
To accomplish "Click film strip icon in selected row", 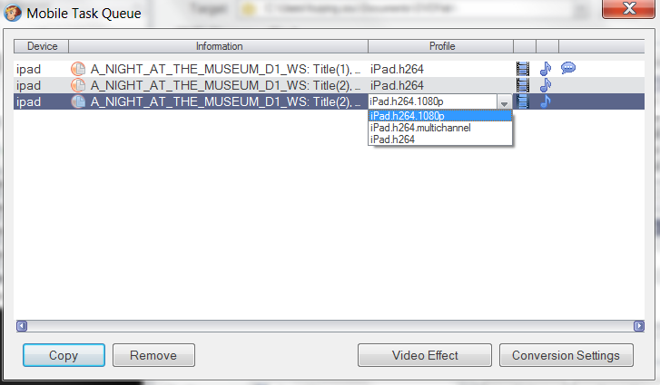I will (523, 101).
